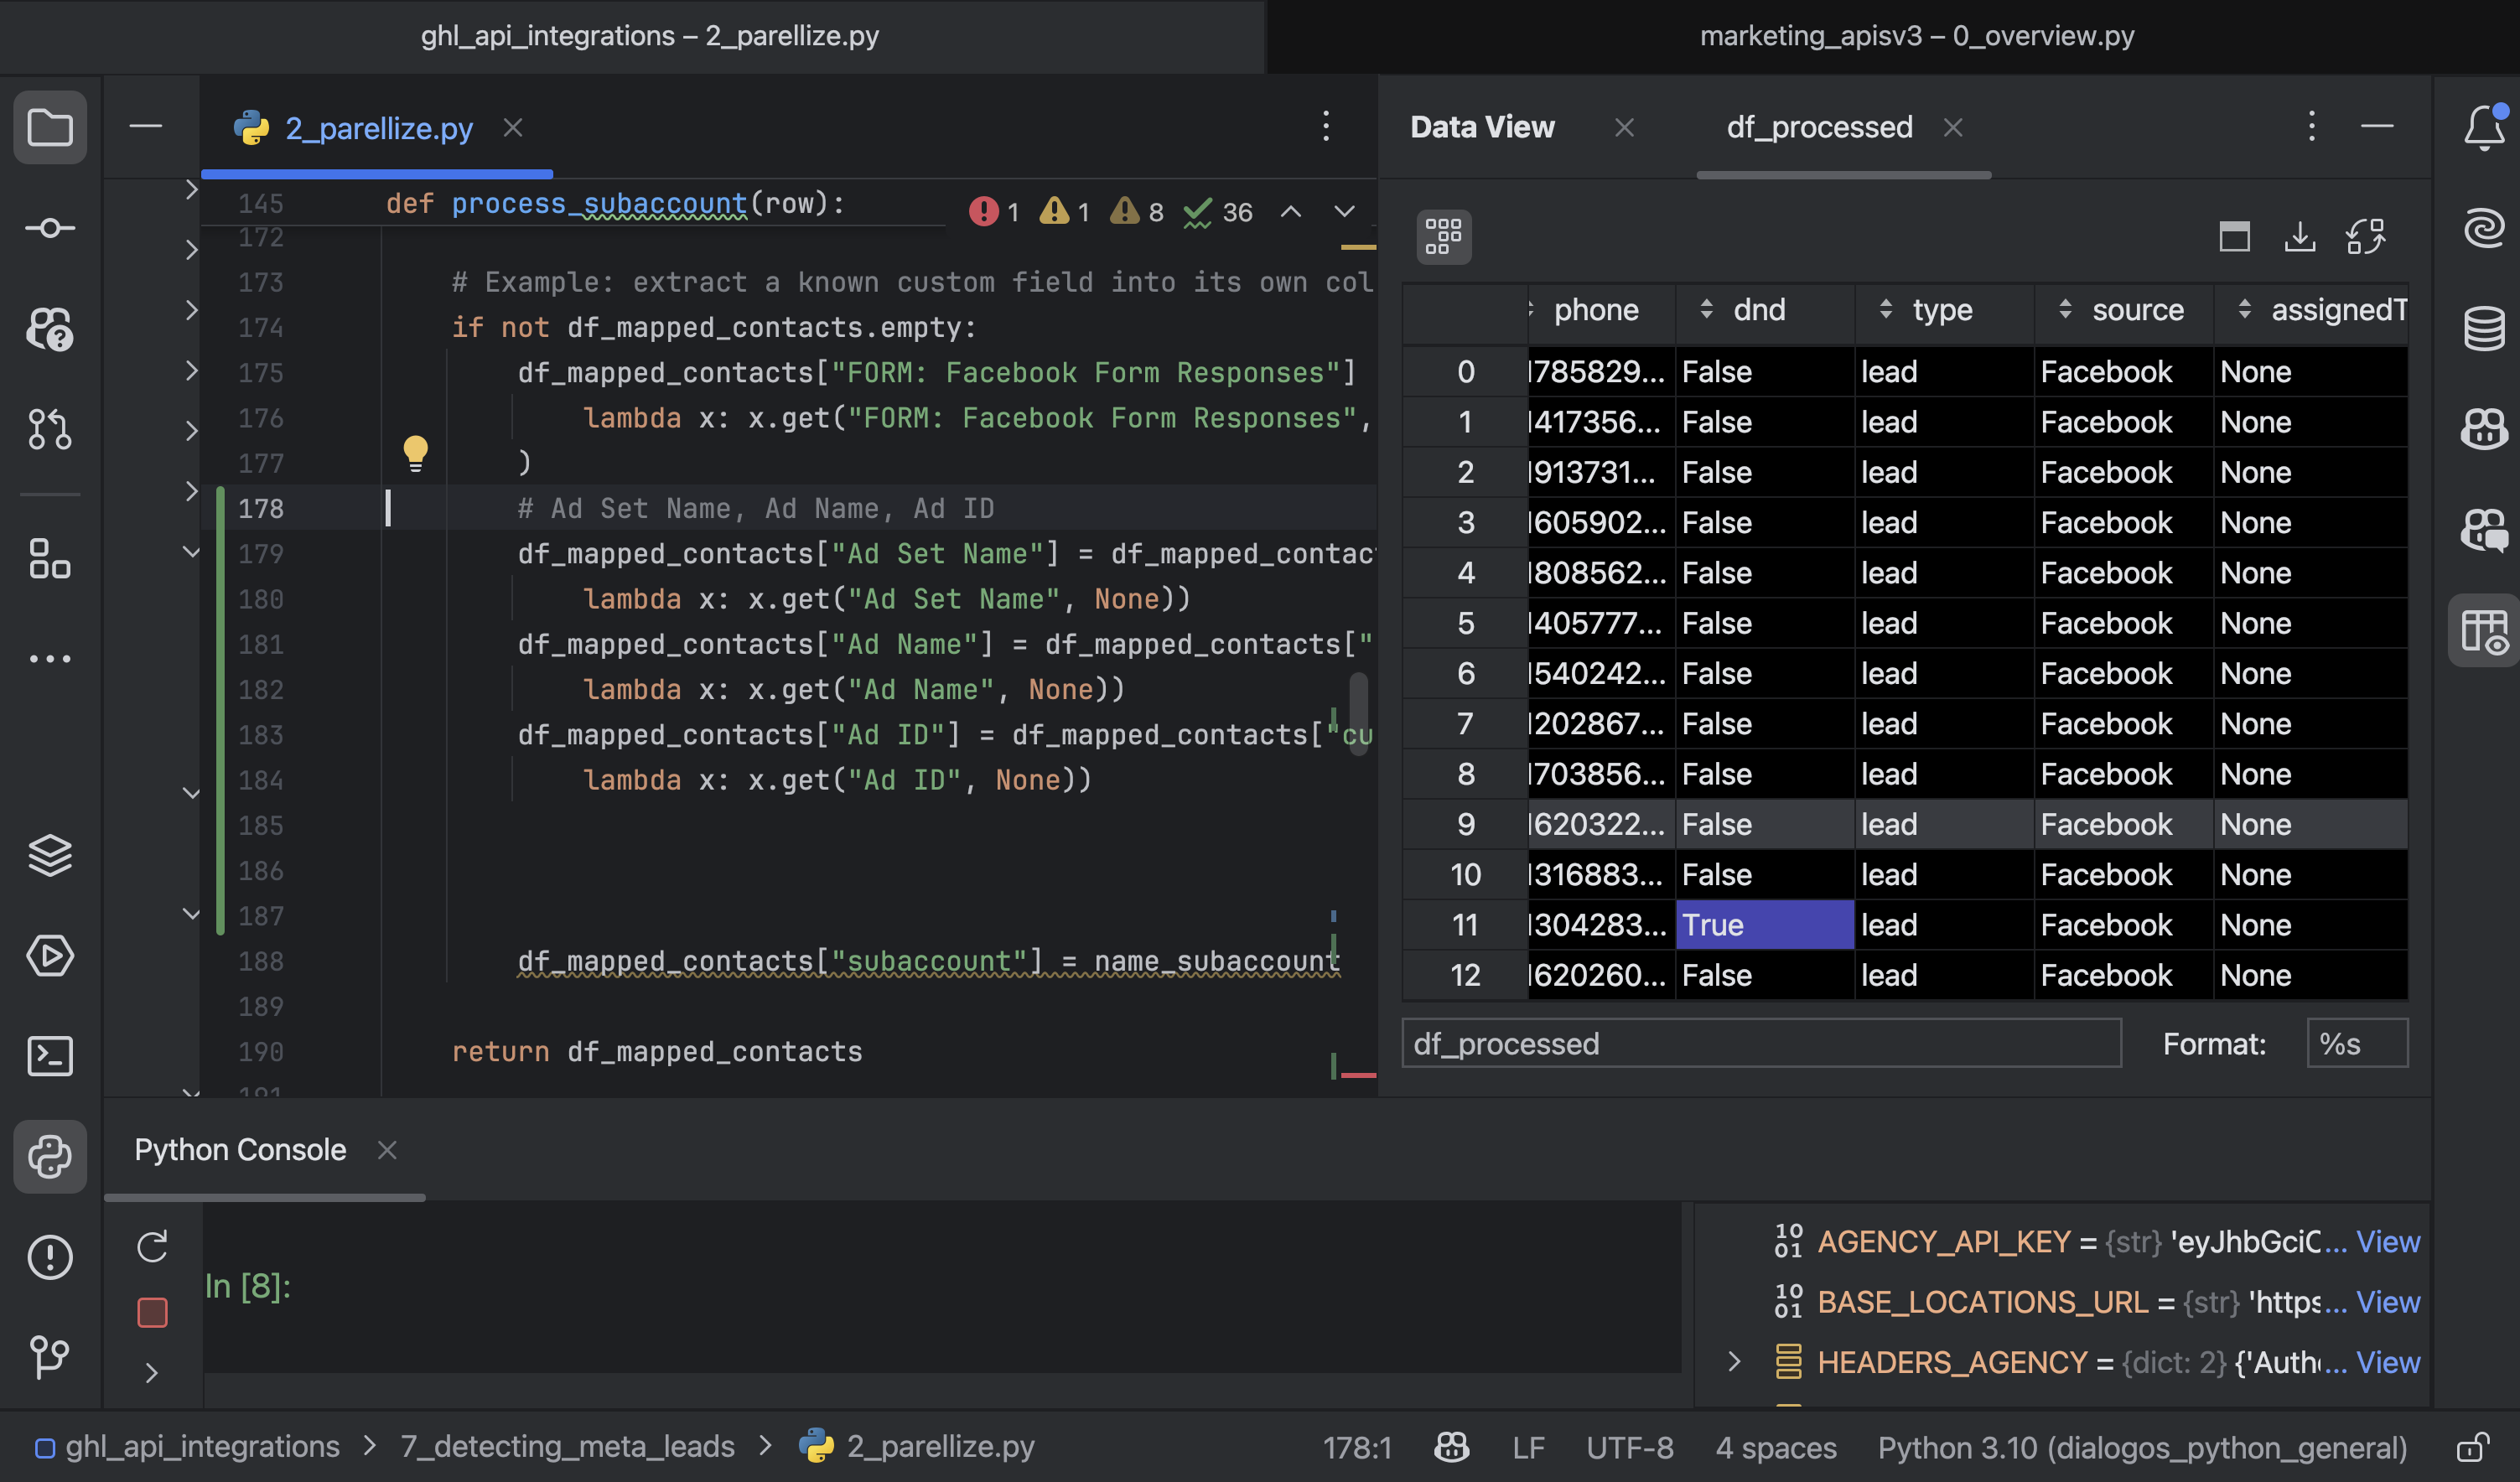Sort by type column header
The image size is (2520, 1482).
1943,310
